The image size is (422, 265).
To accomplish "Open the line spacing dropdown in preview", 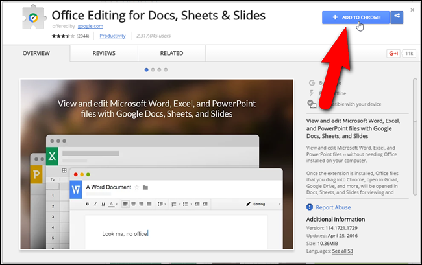I will [162, 204].
